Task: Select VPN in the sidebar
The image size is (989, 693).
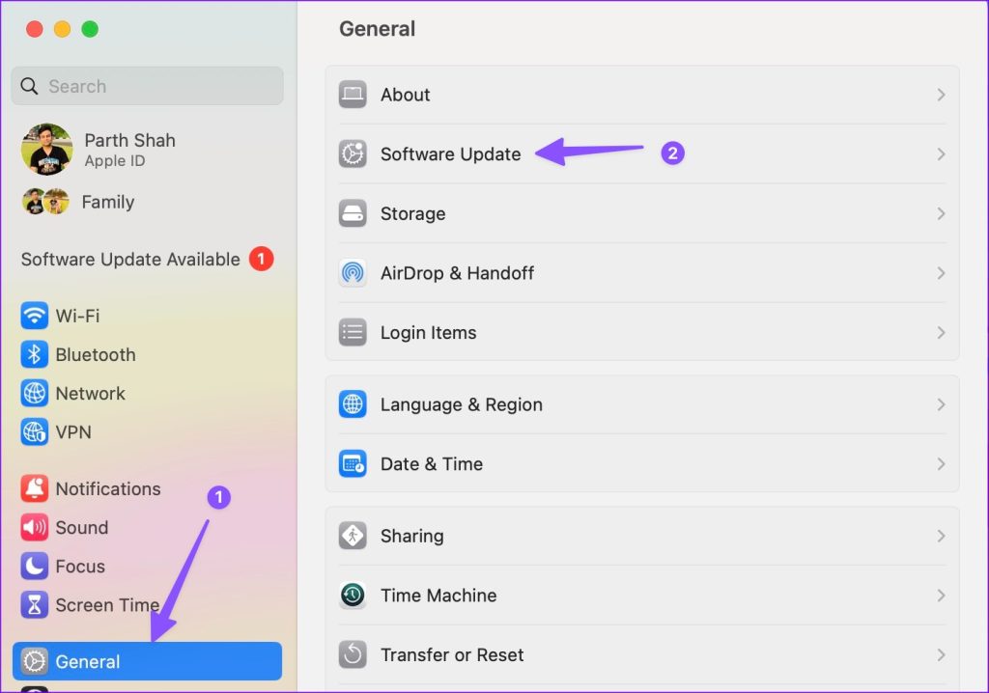Action: coord(73,431)
